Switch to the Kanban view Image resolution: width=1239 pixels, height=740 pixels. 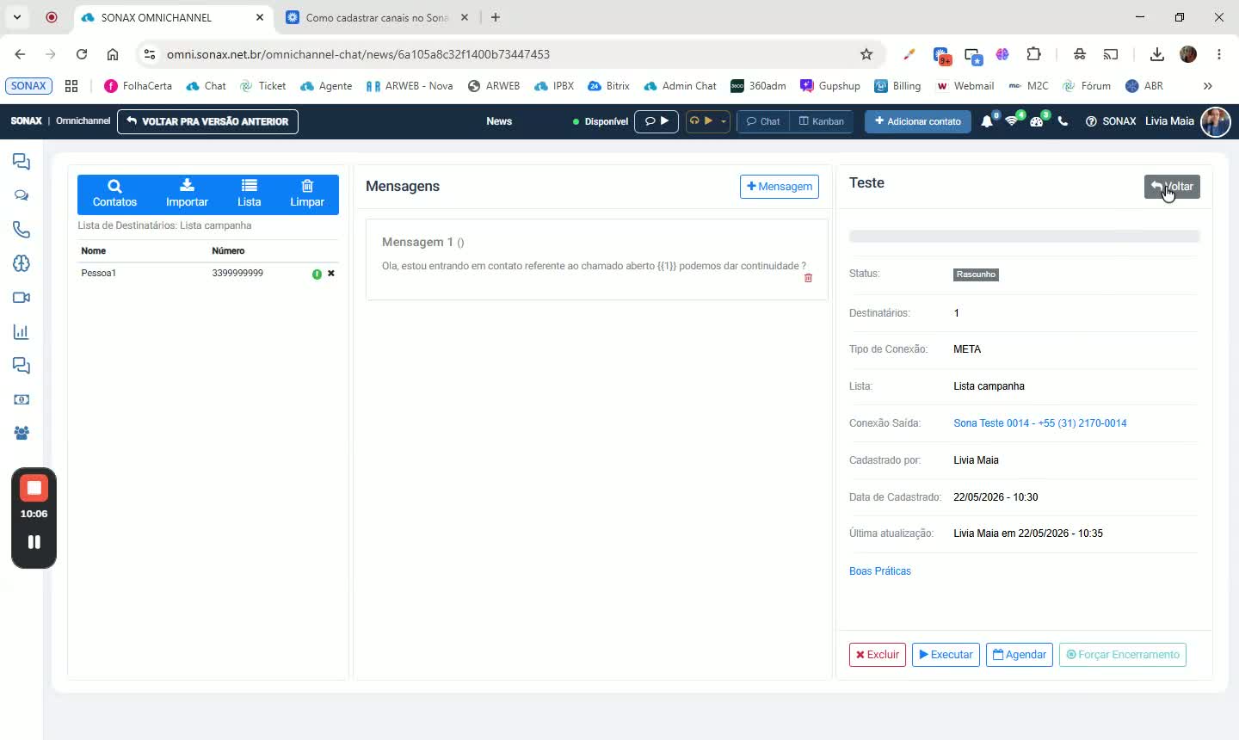[x=822, y=121]
